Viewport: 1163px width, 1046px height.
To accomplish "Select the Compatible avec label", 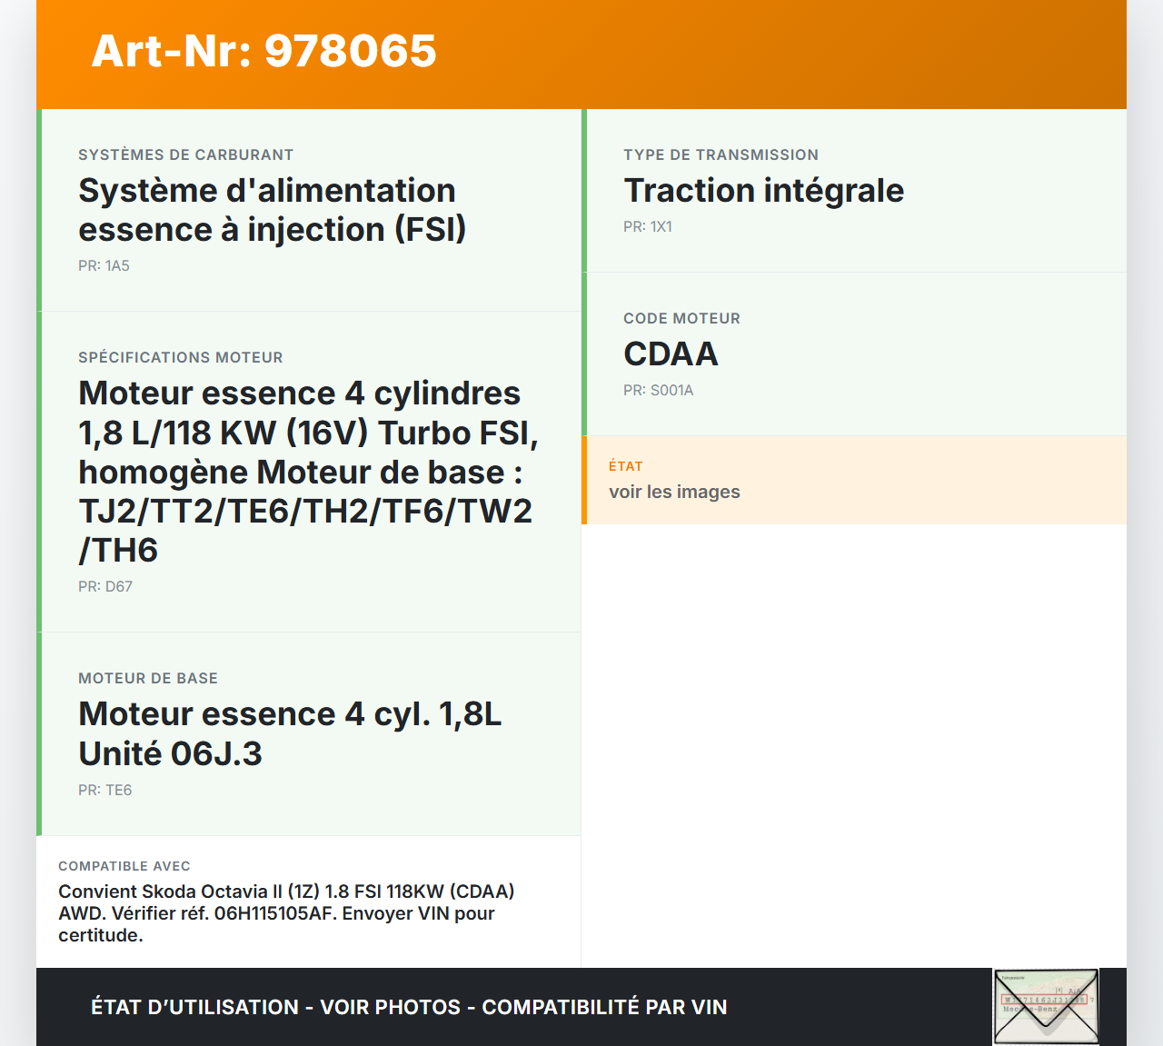I will [x=124, y=866].
